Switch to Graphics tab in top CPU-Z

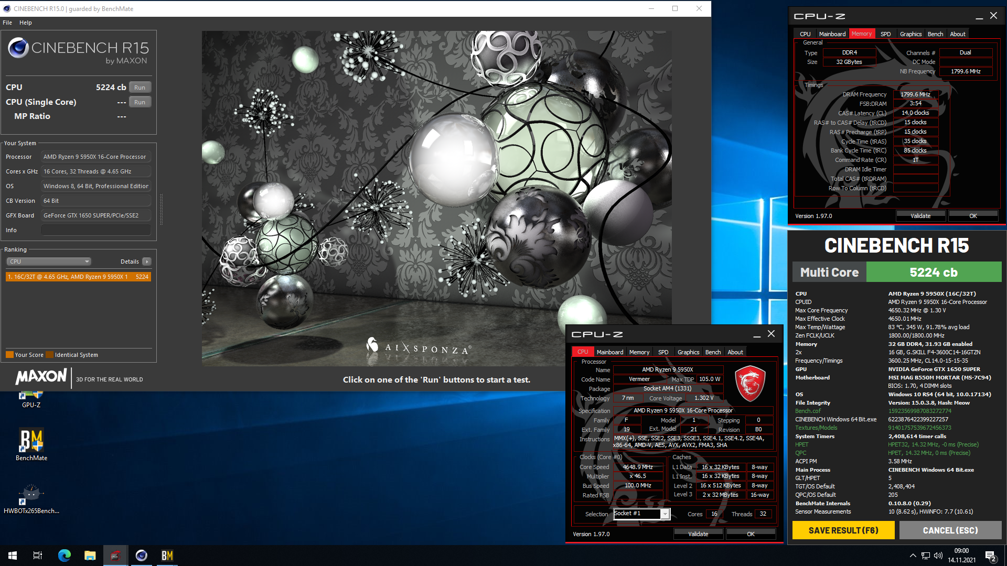coord(910,34)
